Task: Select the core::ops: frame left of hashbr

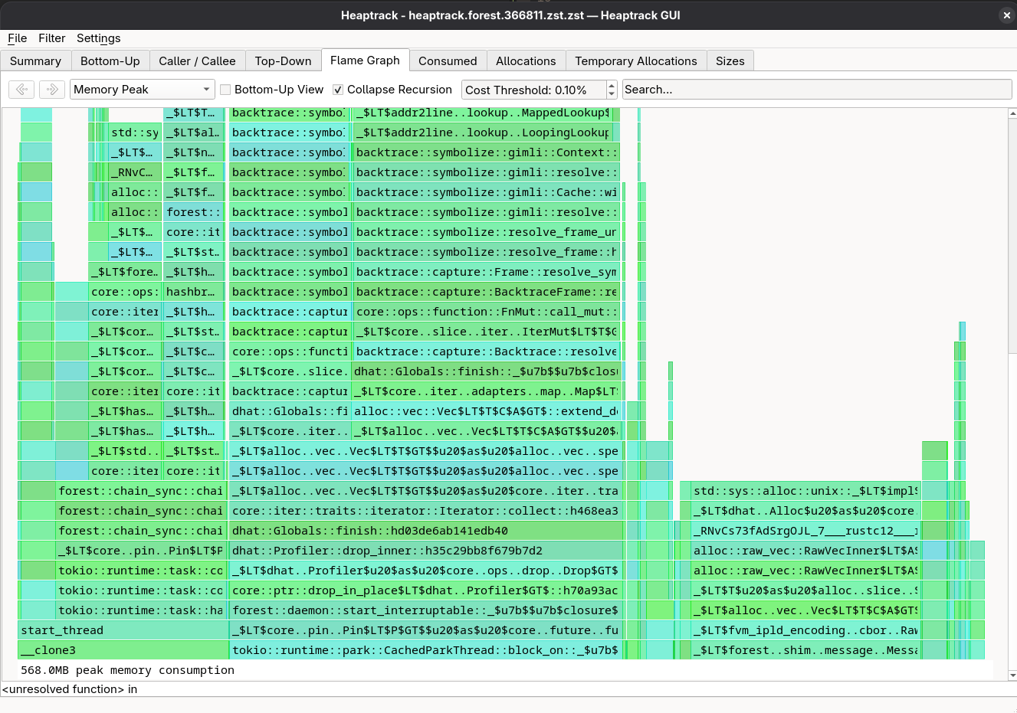Action: click(125, 292)
